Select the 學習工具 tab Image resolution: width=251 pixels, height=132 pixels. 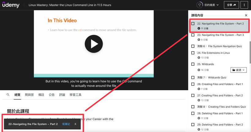[75, 95]
